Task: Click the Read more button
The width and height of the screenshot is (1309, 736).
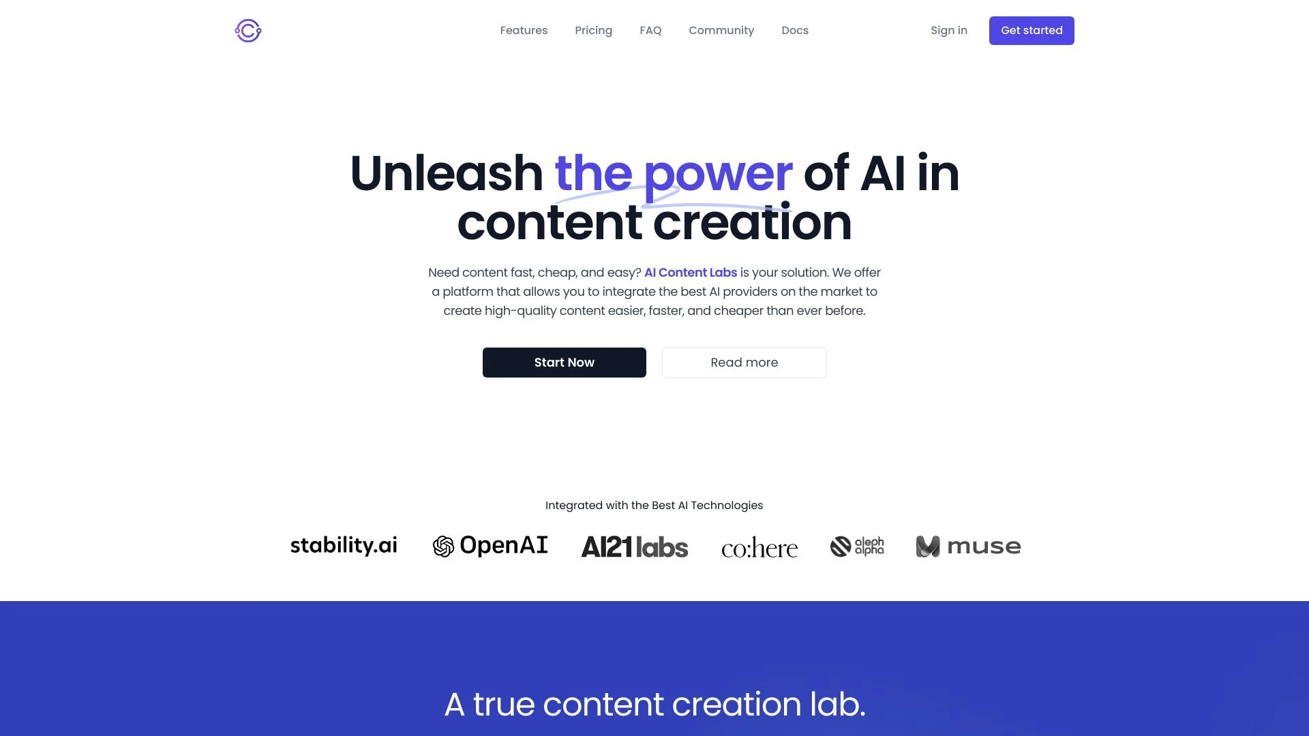Action: coord(744,362)
